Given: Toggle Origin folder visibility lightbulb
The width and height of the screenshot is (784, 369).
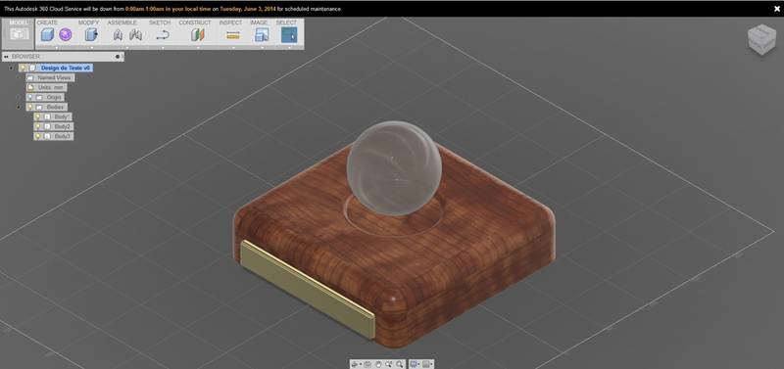Looking at the screenshot, I should 30,97.
